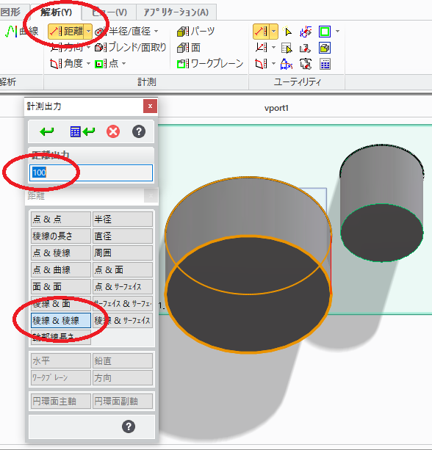Expand the 角度 dropdown arrow

(x=88, y=63)
